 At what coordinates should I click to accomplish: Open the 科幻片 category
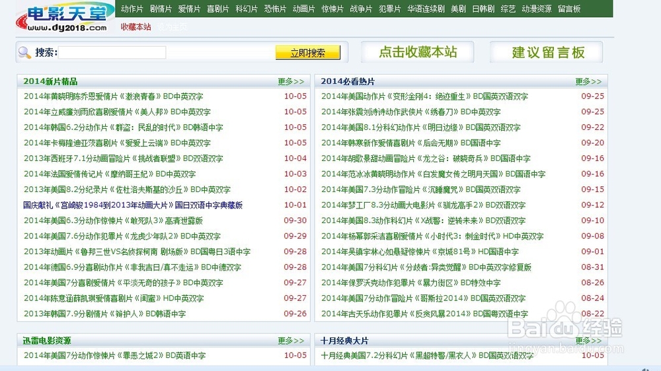[x=247, y=9]
